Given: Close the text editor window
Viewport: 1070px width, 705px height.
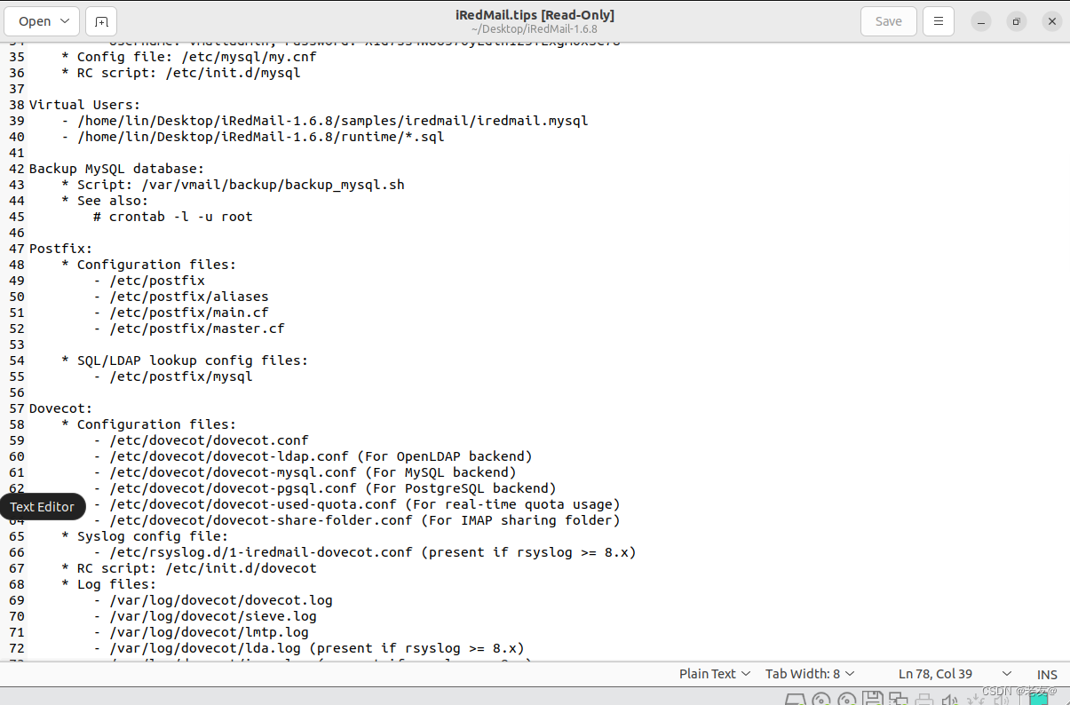Looking at the screenshot, I should 1051,21.
